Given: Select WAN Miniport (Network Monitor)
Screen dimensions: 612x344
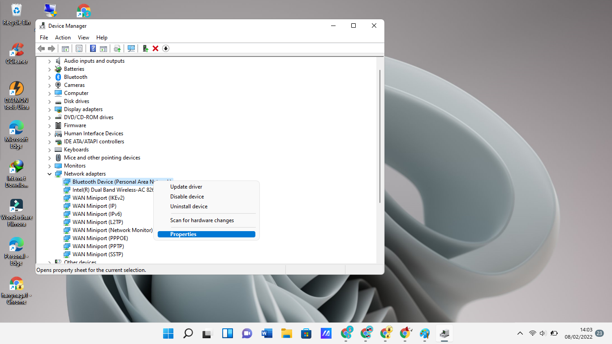Looking at the screenshot, I should pyautogui.click(x=112, y=230).
